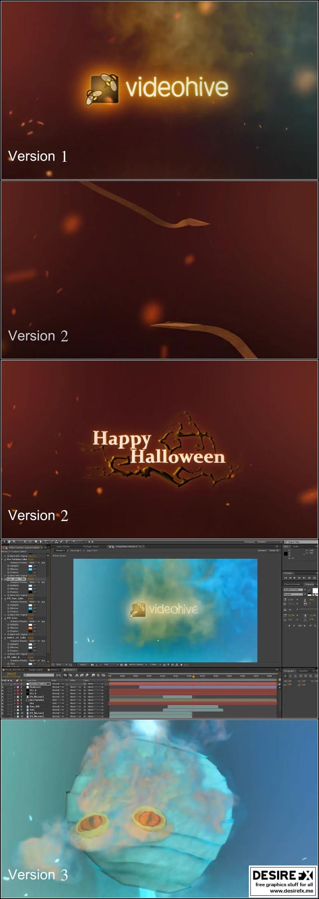The width and height of the screenshot is (319, 899).
Task: Click Reset beside EYE_Fum_Color
Action: click(31, 598)
